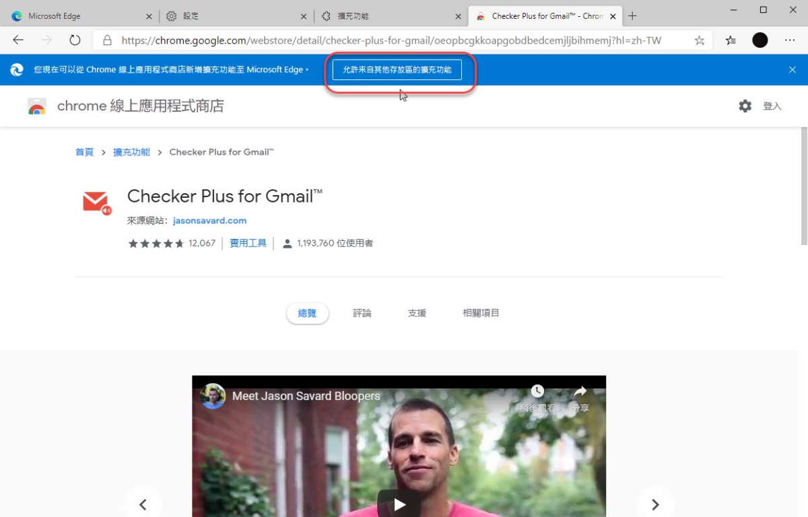Visit jasonsavard.com source link
This screenshot has width=808, height=517.
[x=209, y=220]
